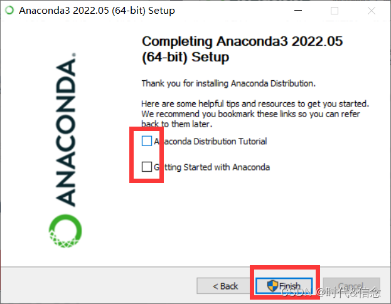Click the Anaconda icon in the title bar

(x=9, y=10)
